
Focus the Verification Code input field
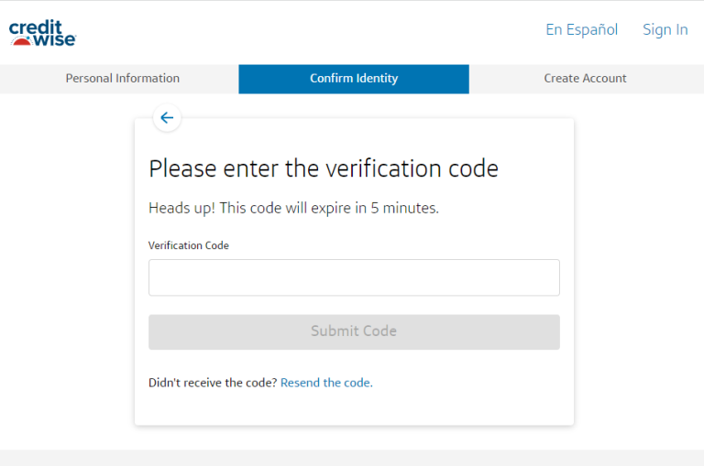pos(354,277)
